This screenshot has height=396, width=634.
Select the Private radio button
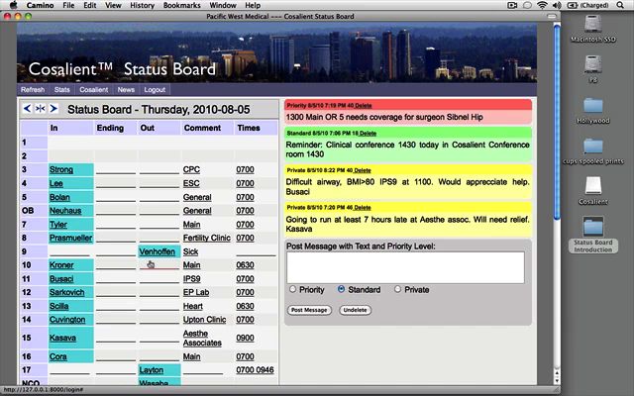click(397, 289)
